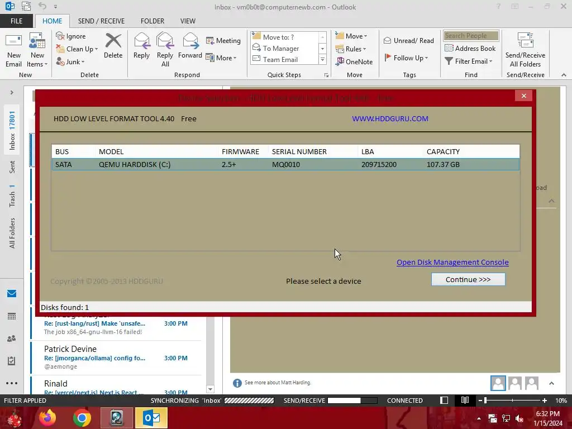
Task: Select the 'Move to: ?' quick step
Action: coord(284,37)
